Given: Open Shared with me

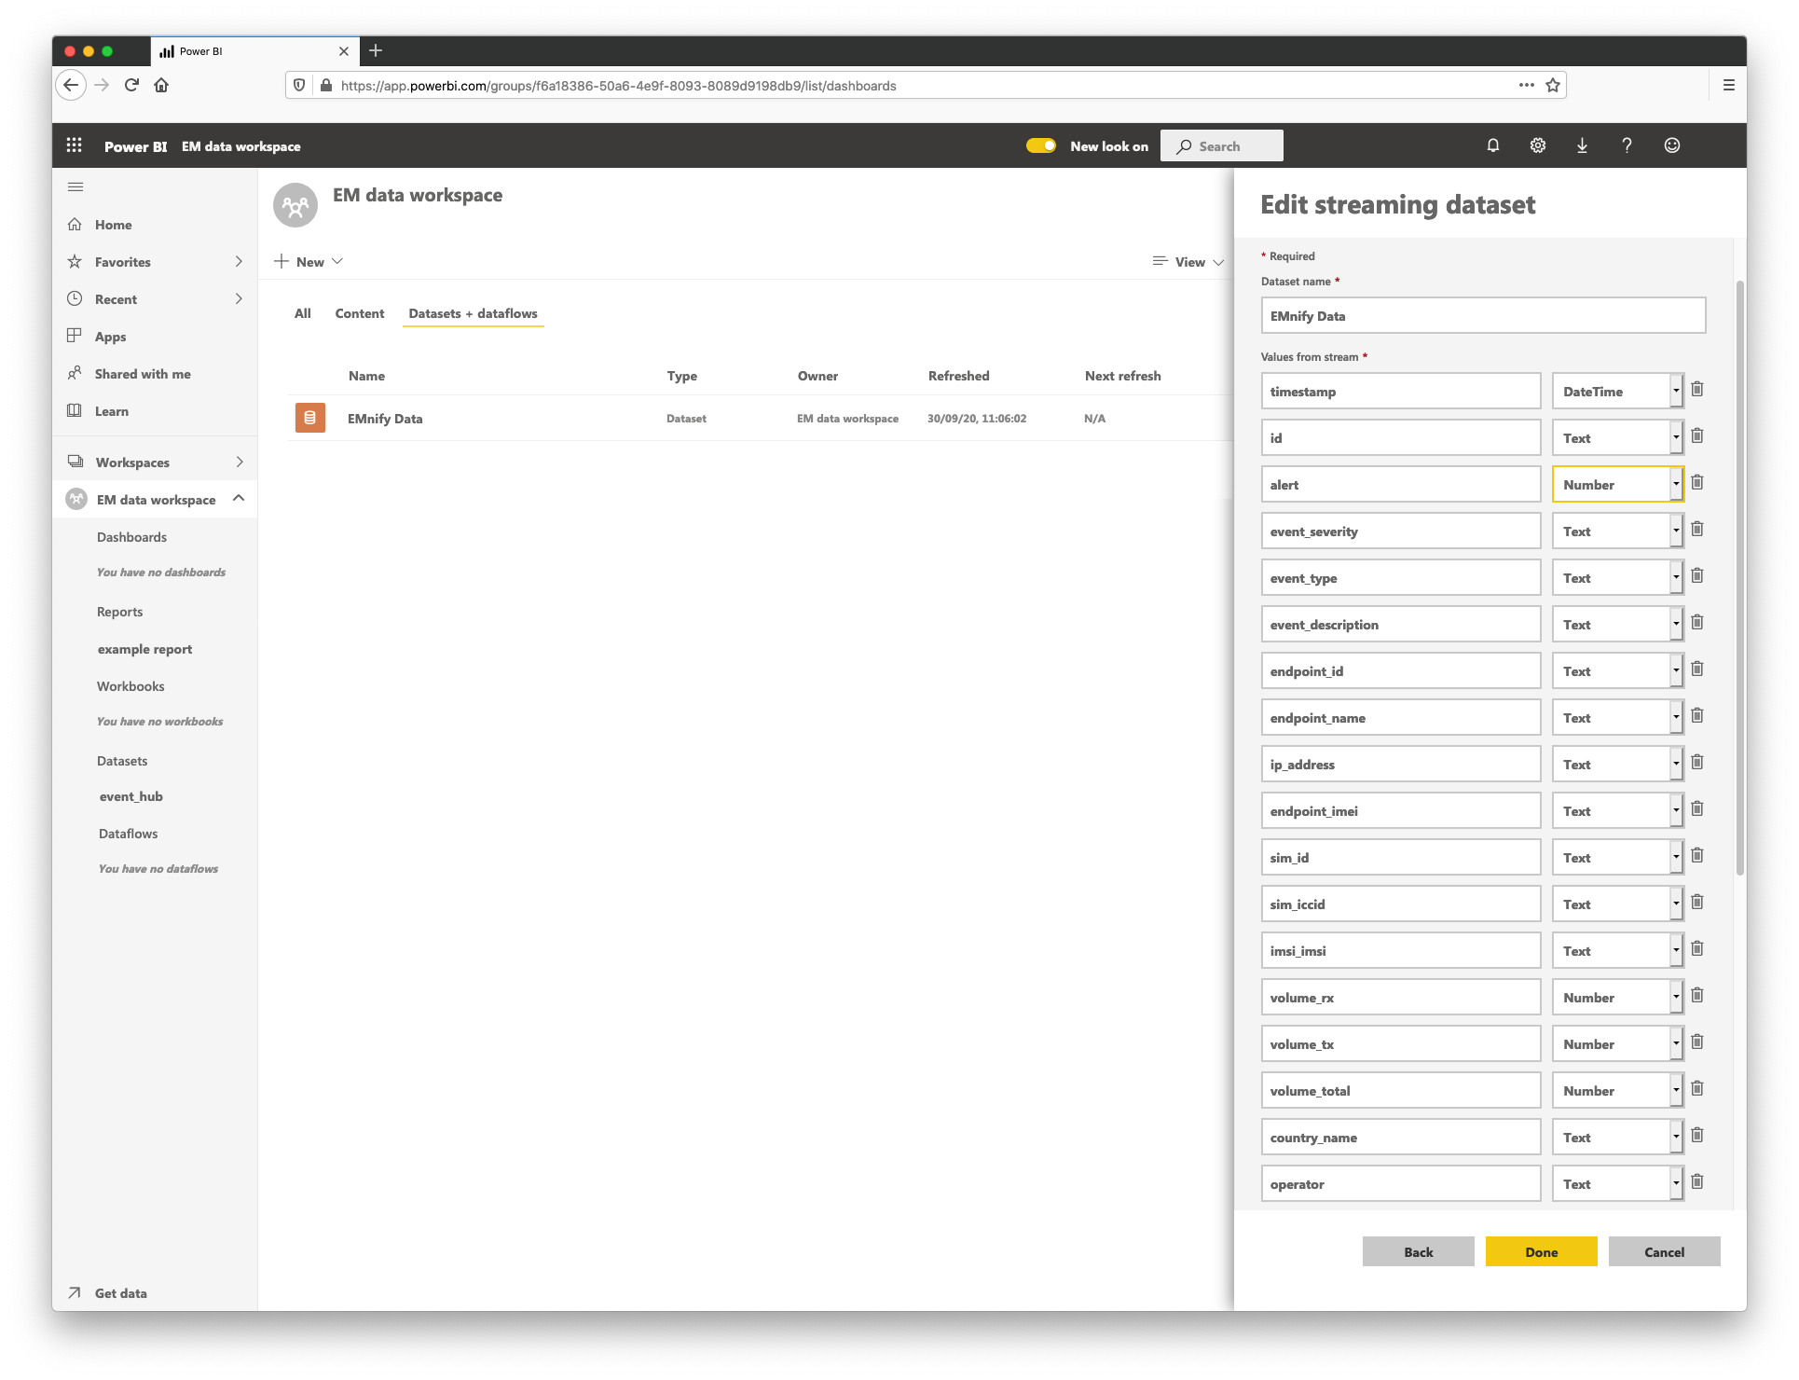Looking at the screenshot, I should pyautogui.click(x=143, y=374).
